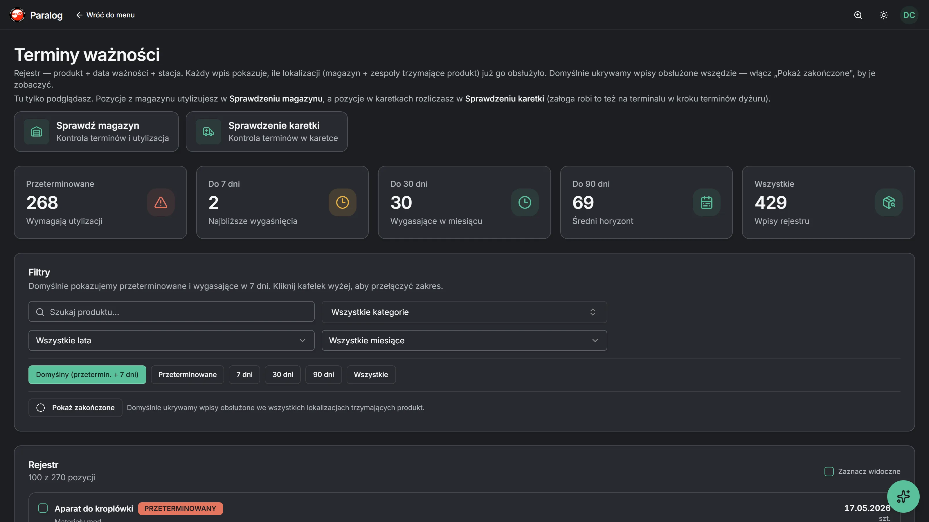Click the Do 30 dni tile showing 30

point(464,202)
